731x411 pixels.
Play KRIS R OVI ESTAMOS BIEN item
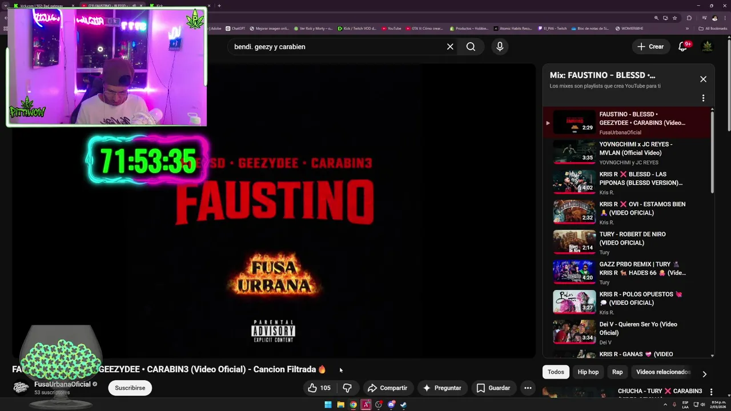coord(626,212)
